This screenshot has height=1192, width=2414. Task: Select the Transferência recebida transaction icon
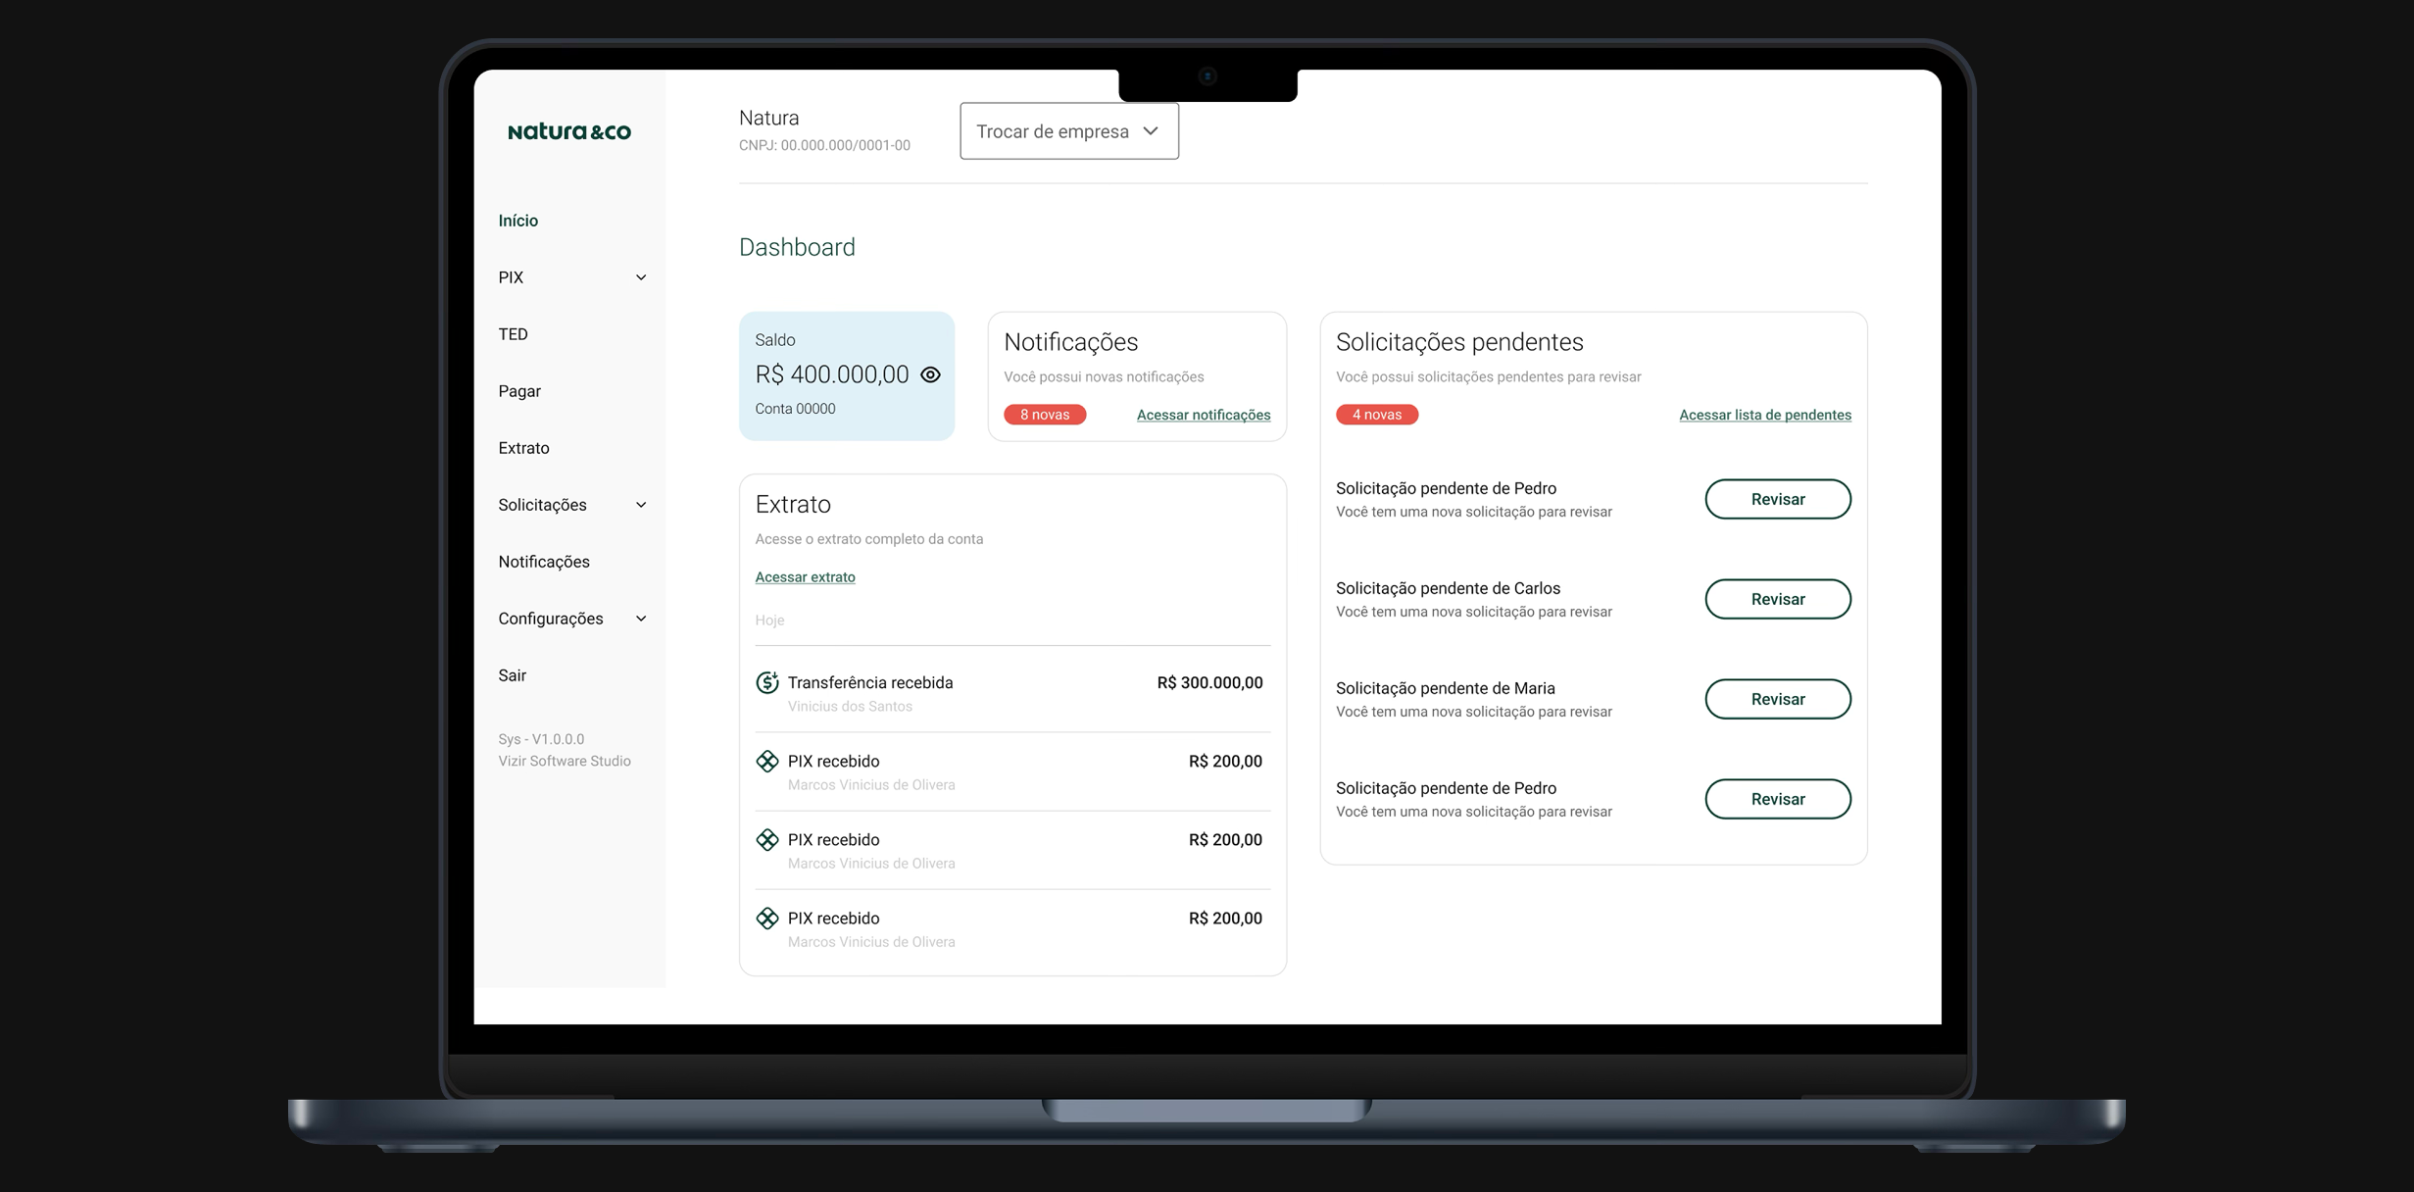767,682
